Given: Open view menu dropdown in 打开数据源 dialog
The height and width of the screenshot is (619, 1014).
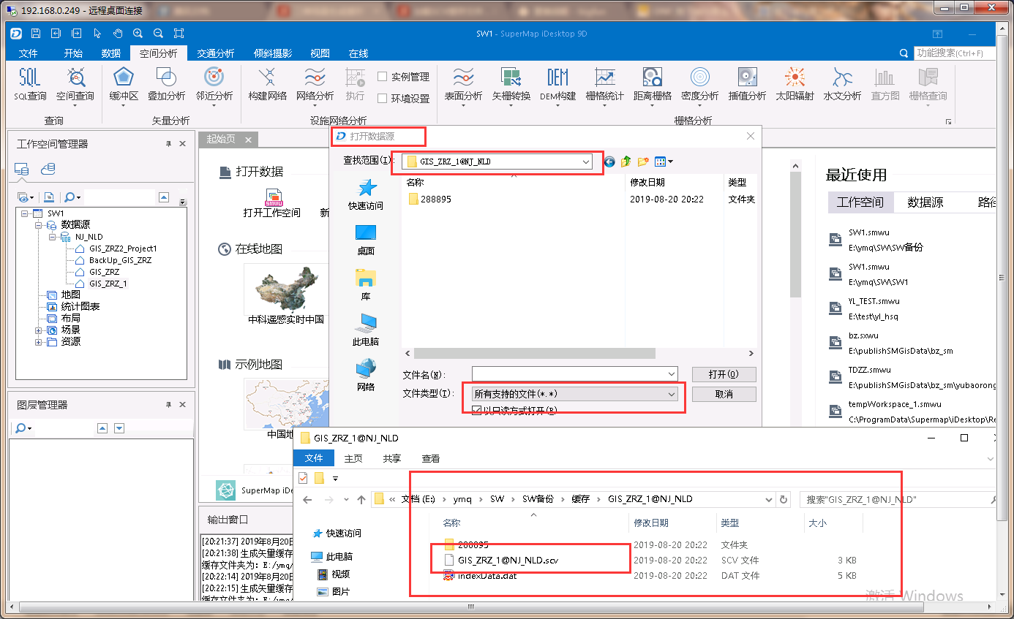Looking at the screenshot, I should click(x=664, y=162).
